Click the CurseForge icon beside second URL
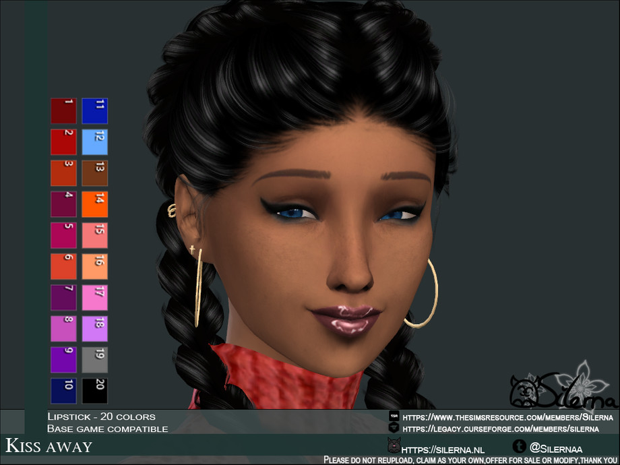This screenshot has height=465, width=620. pyautogui.click(x=394, y=428)
